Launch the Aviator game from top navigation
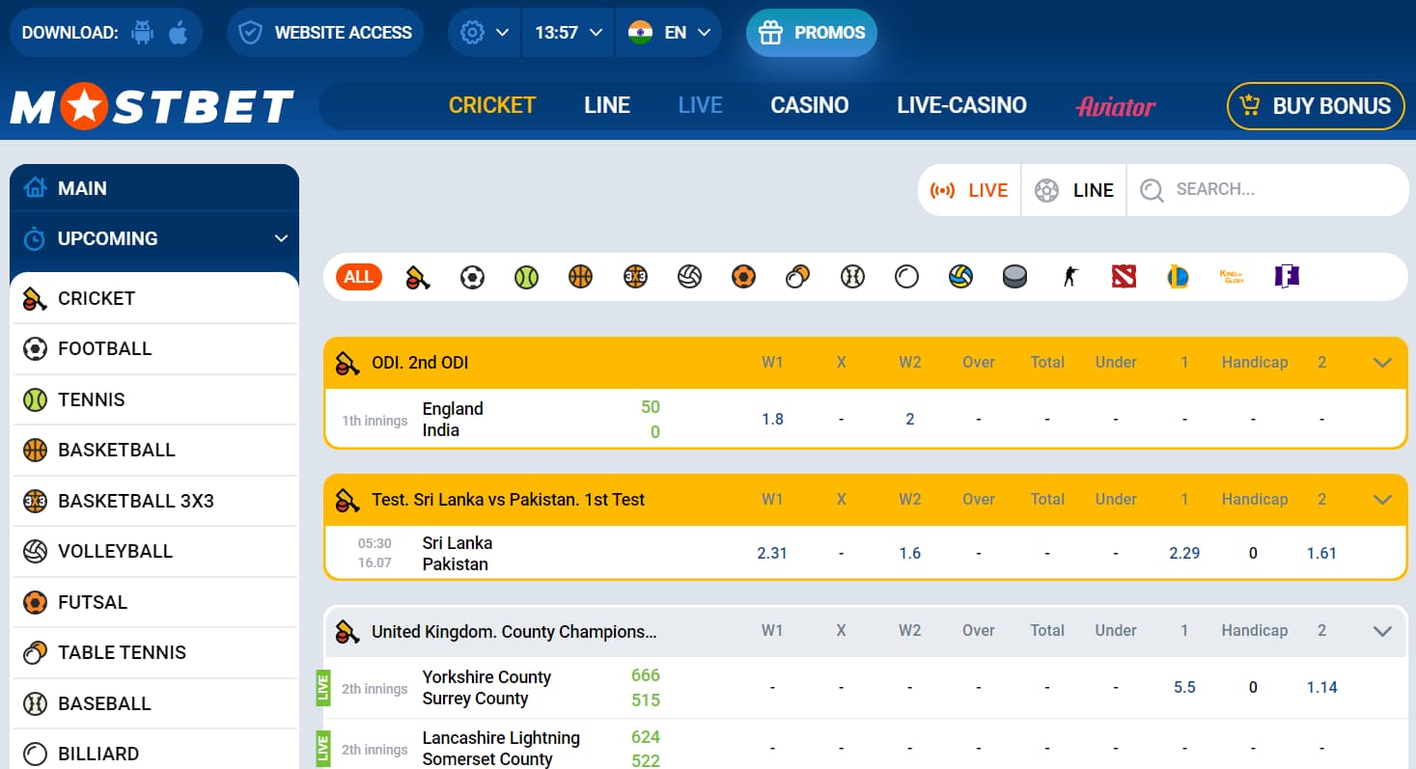 tap(1116, 106)
